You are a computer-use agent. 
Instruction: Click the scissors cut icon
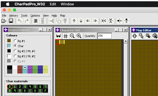pos(52,21)
